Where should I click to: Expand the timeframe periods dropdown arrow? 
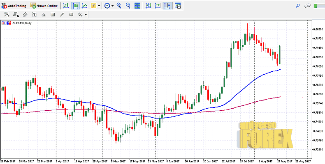112,6
